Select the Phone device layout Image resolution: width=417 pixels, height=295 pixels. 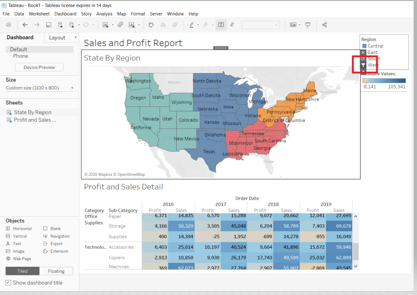pyautogui.click(x=20, y=56)
